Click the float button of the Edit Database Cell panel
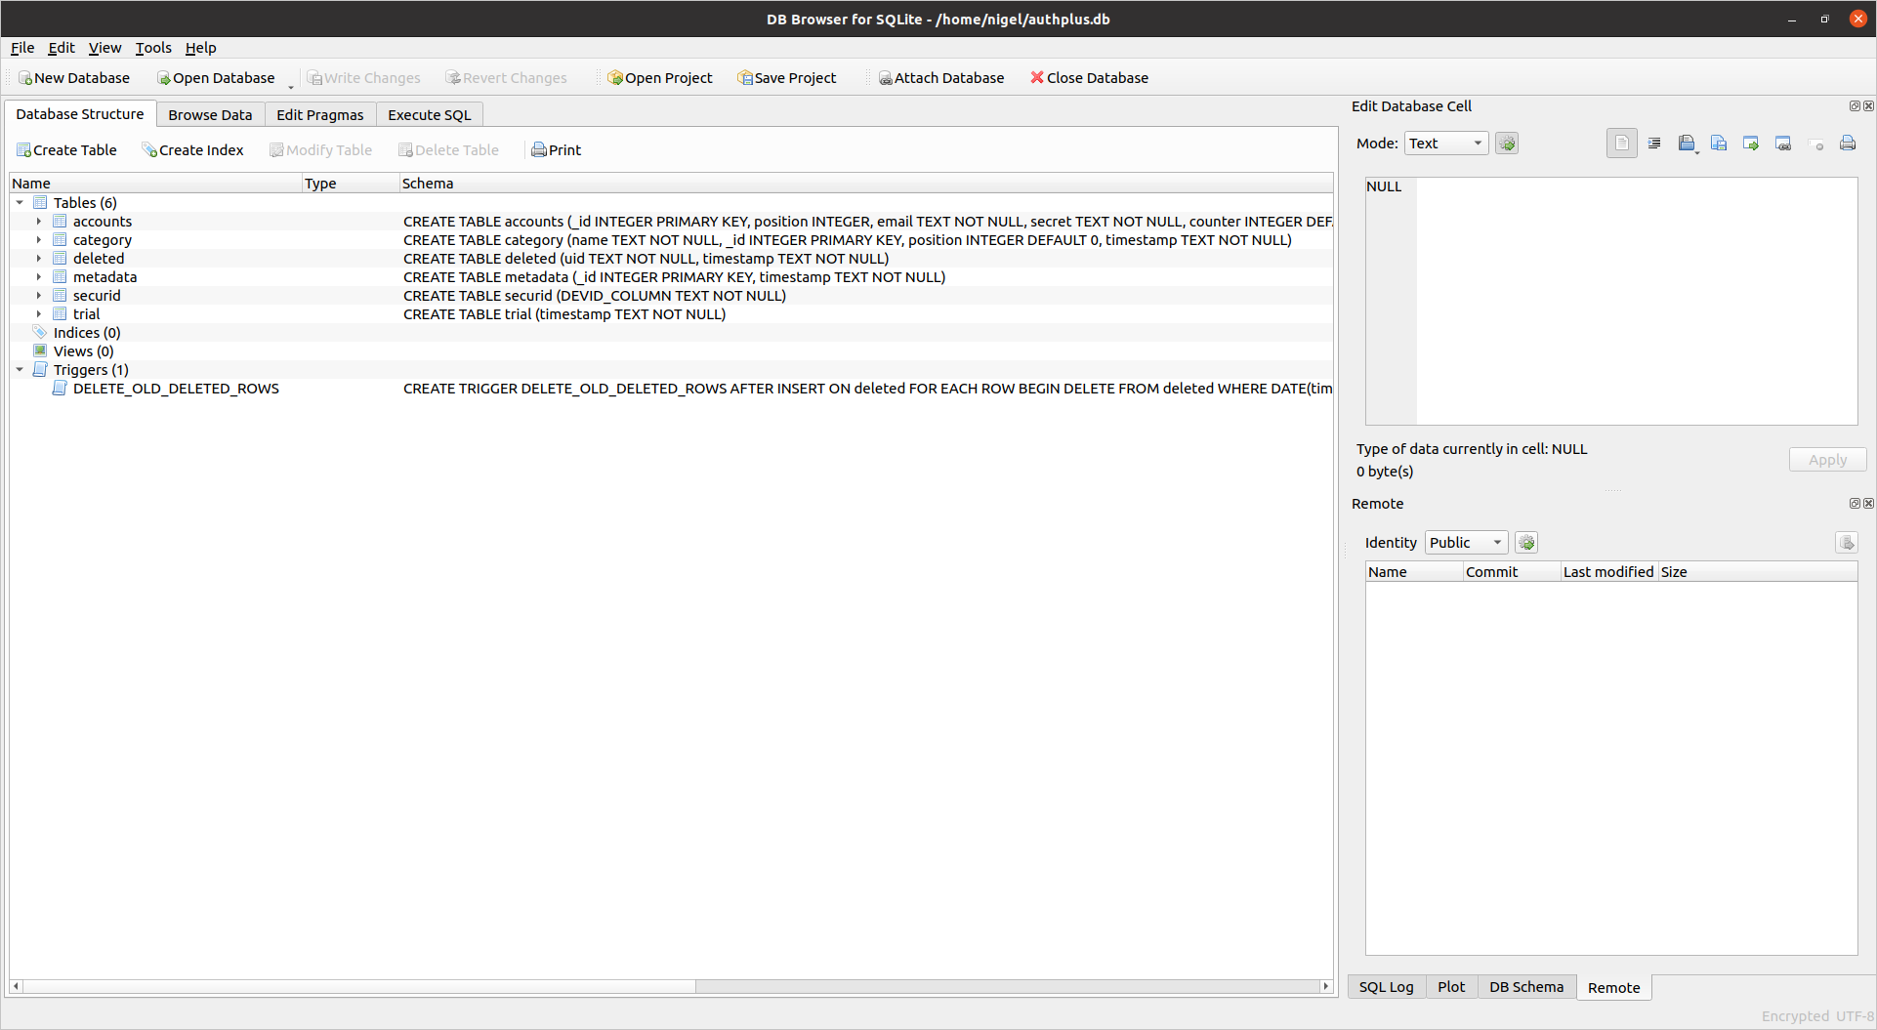This screenshot has width=1877, height=1030. pyautogui.click(x=1855, y=105)
